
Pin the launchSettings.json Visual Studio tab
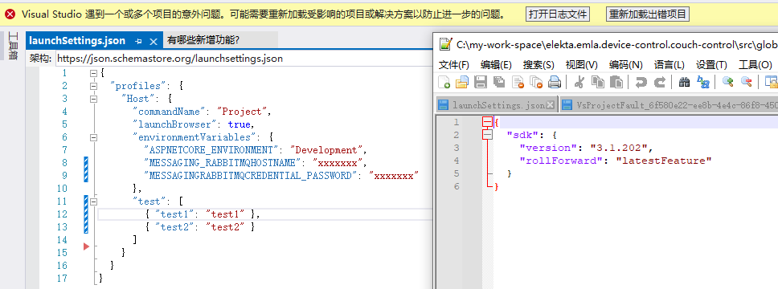pyautogui.click(x=139, y=41)
